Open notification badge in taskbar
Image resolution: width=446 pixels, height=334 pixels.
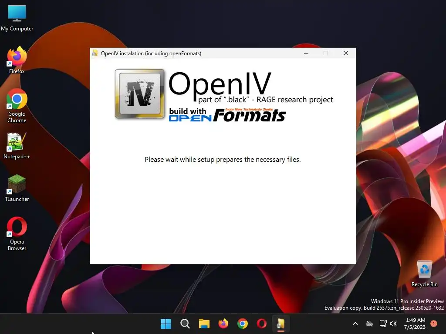[x=434, y=323]
